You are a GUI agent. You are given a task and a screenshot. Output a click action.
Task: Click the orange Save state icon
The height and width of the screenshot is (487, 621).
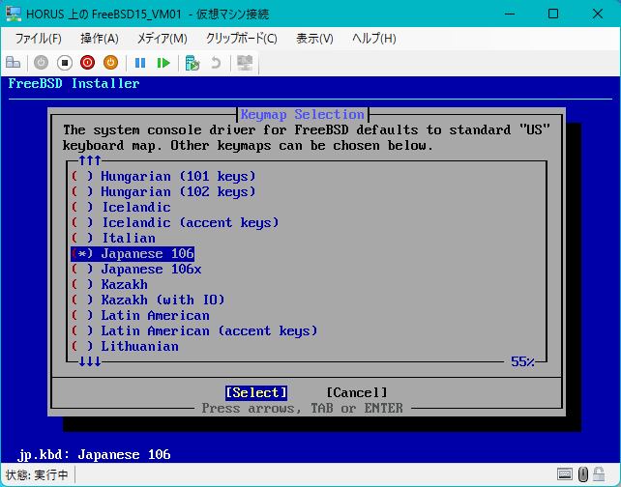pyautogui.click(x=111, y=63)
